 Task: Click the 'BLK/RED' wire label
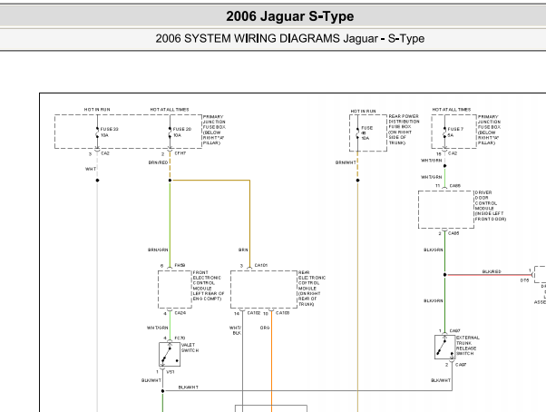coord(492,271)
